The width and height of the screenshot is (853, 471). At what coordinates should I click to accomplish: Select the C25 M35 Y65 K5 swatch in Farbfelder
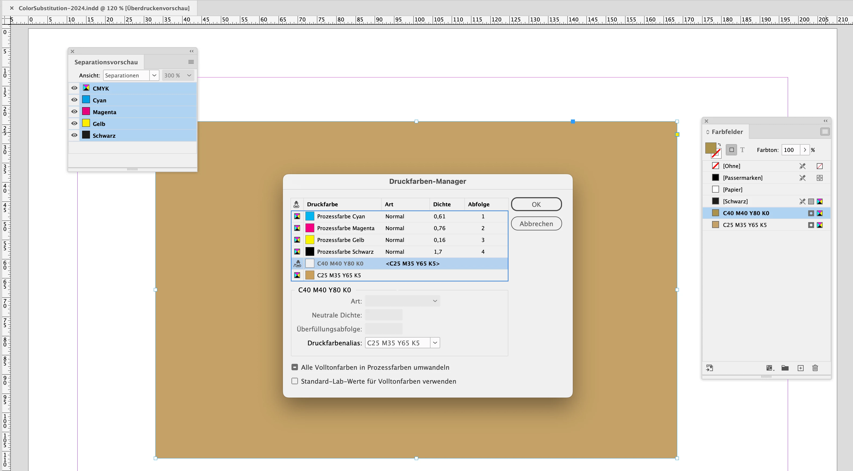coord(745,225)
